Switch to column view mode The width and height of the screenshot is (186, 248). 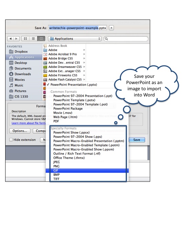click(41, 39)
